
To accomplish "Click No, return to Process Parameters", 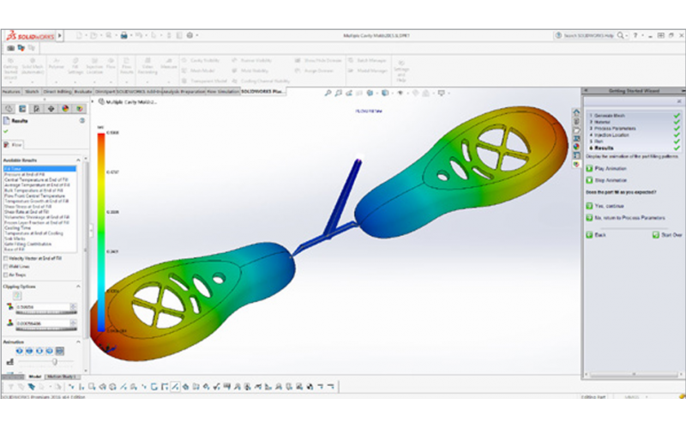I will (626, 218).
